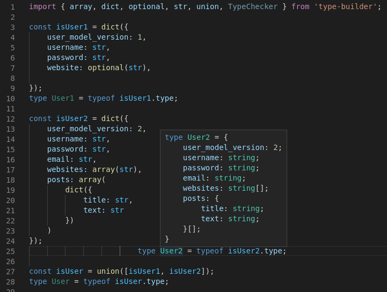Image resolution: width=387 pixels, height=292 pixels.
Task: Click the 'array' call on line 17
Action: point(104,169)
